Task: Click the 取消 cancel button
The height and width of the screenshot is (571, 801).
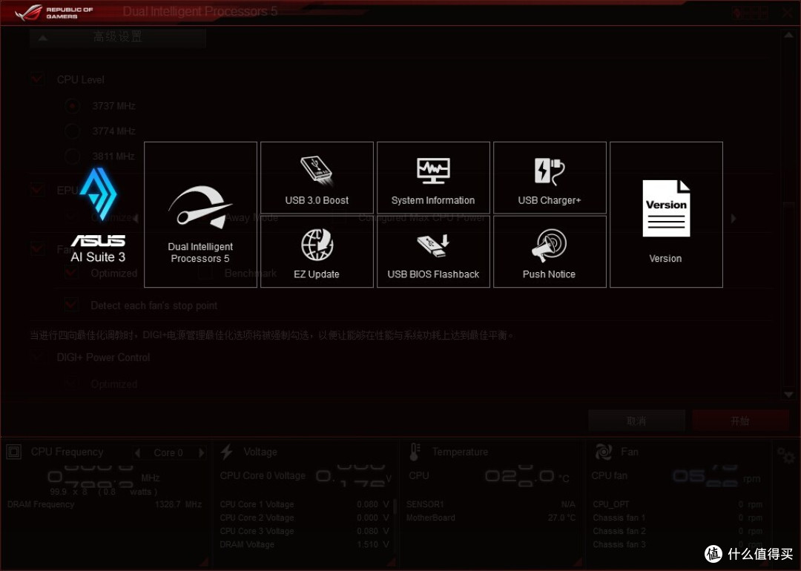Action: [636, 421]
